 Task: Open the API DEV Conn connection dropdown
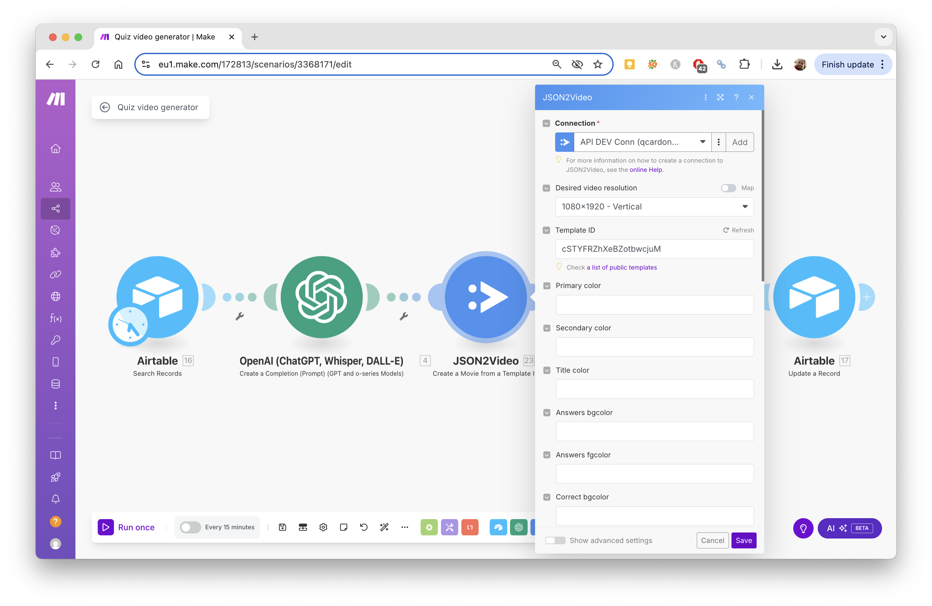pos(642,142)
